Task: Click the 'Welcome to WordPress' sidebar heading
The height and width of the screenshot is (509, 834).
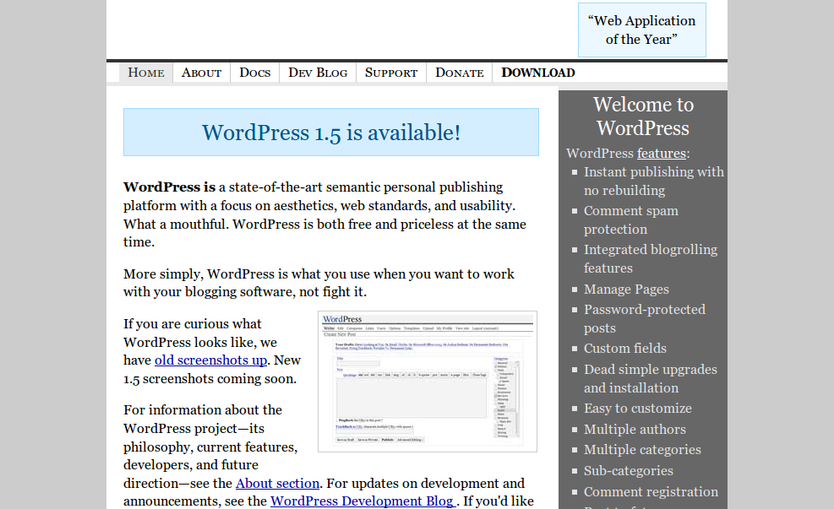Action: (643, 116)
